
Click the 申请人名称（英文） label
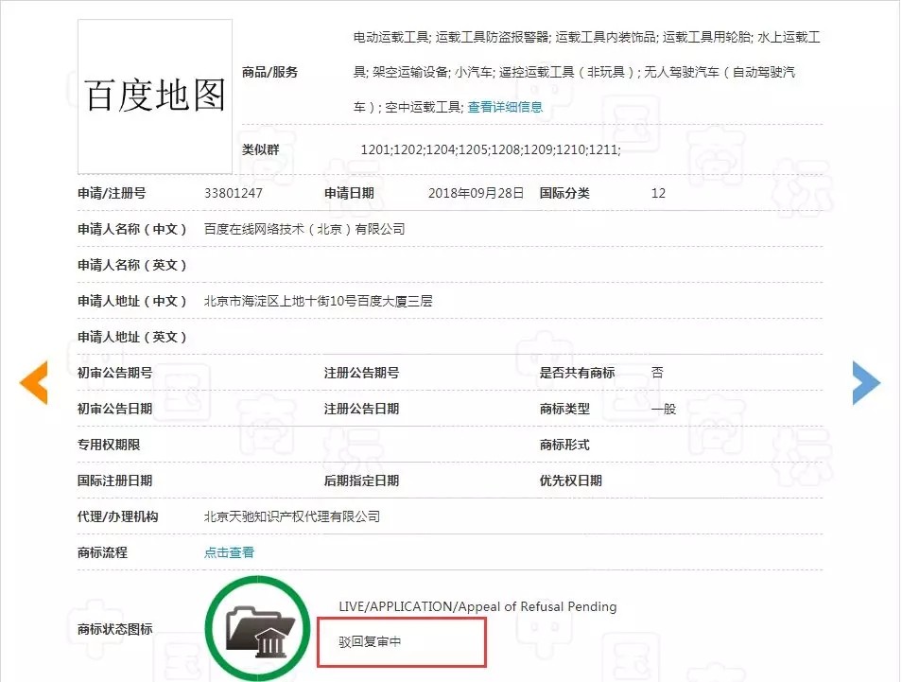click(132, 265)
